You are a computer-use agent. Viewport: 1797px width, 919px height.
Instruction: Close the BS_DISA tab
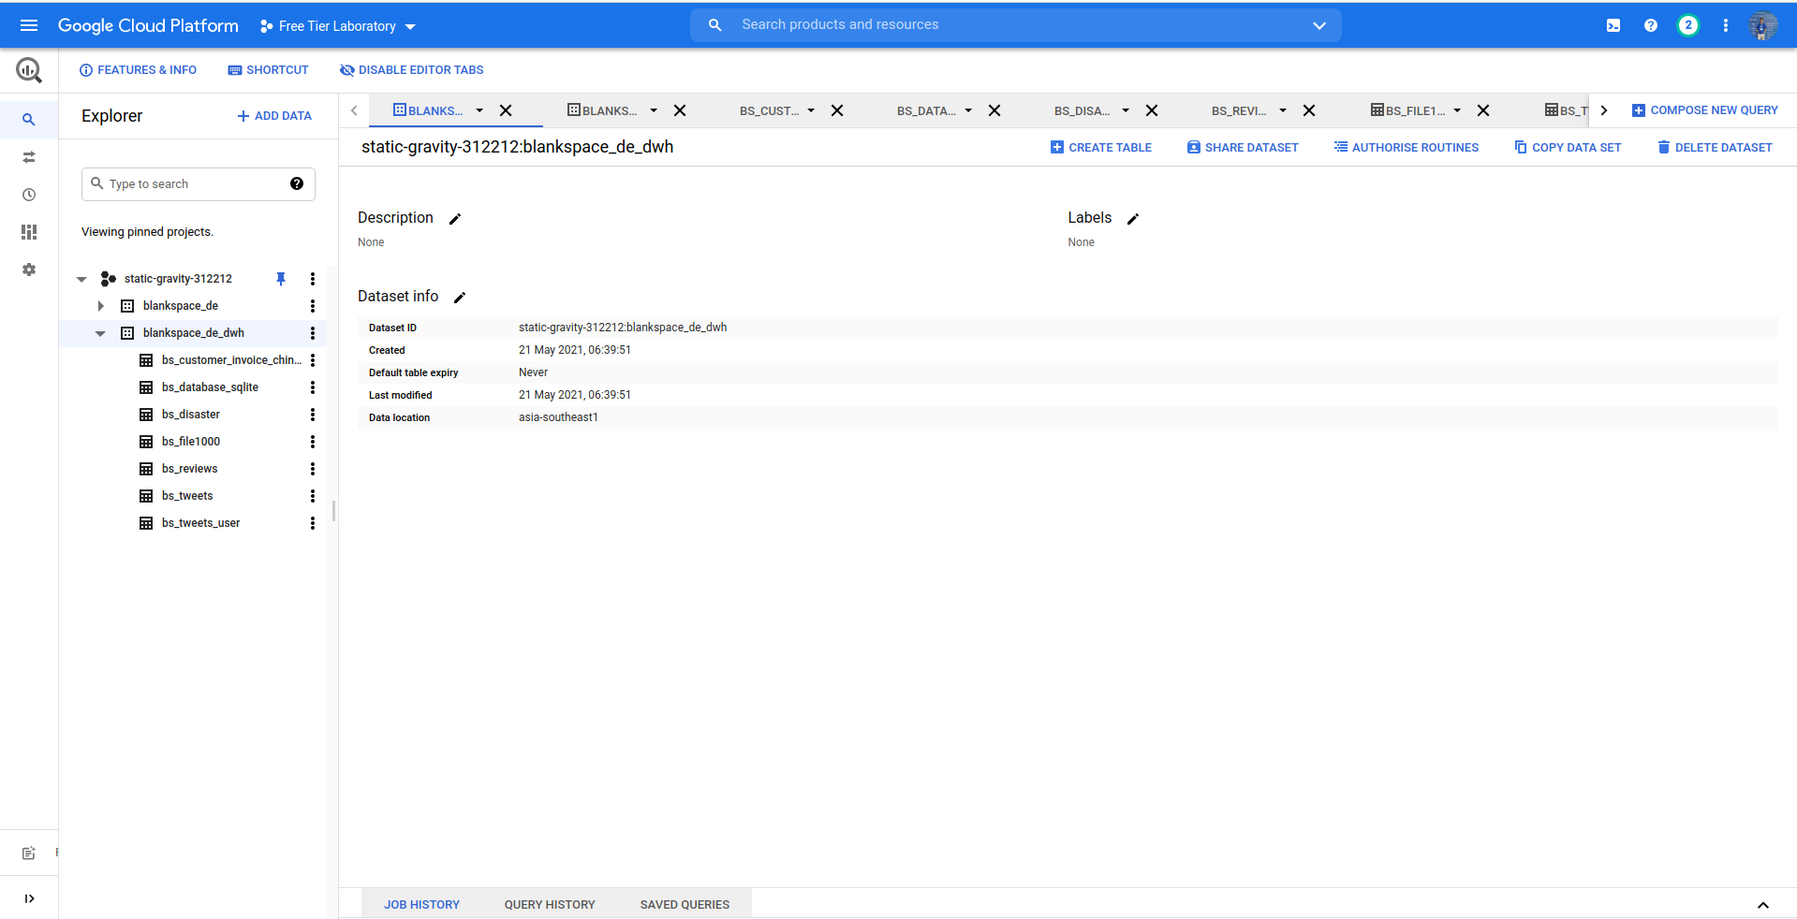(1152, 110)
